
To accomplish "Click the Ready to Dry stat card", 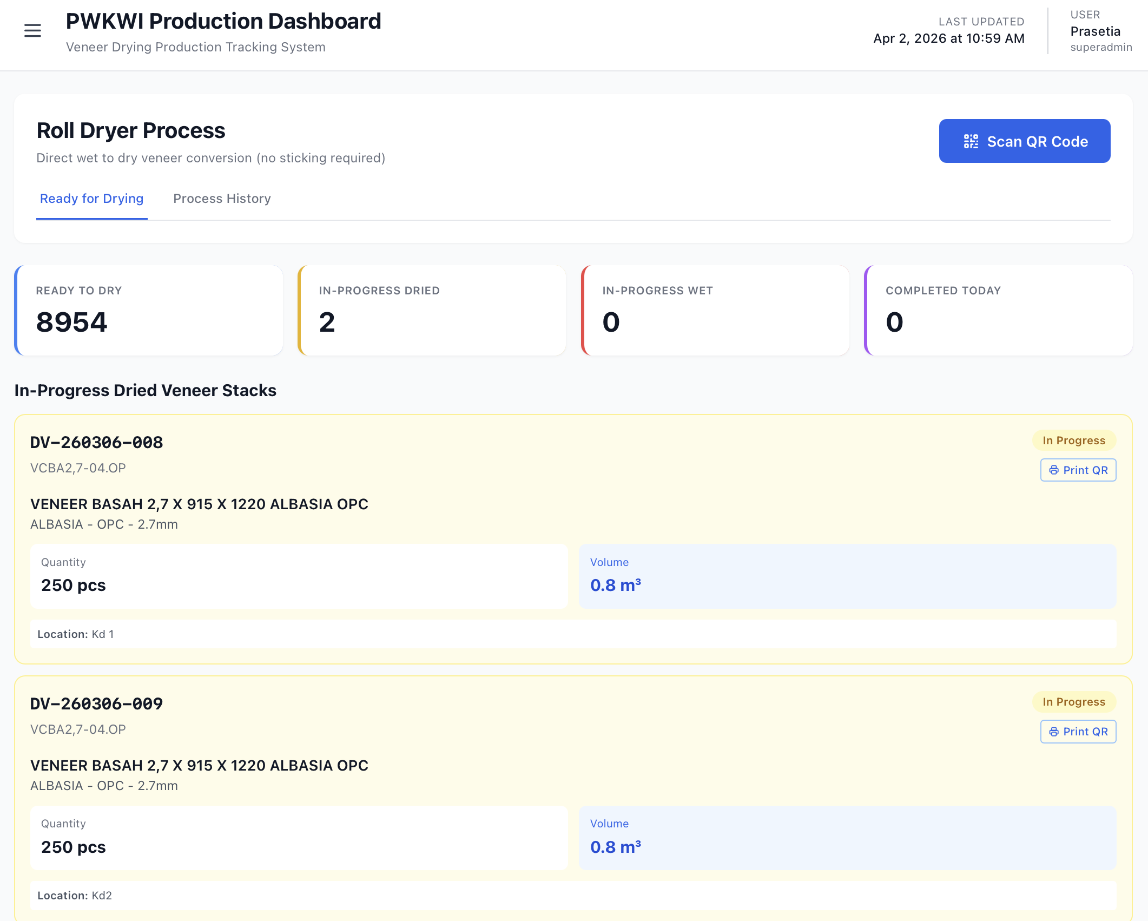I will (149, 310).
